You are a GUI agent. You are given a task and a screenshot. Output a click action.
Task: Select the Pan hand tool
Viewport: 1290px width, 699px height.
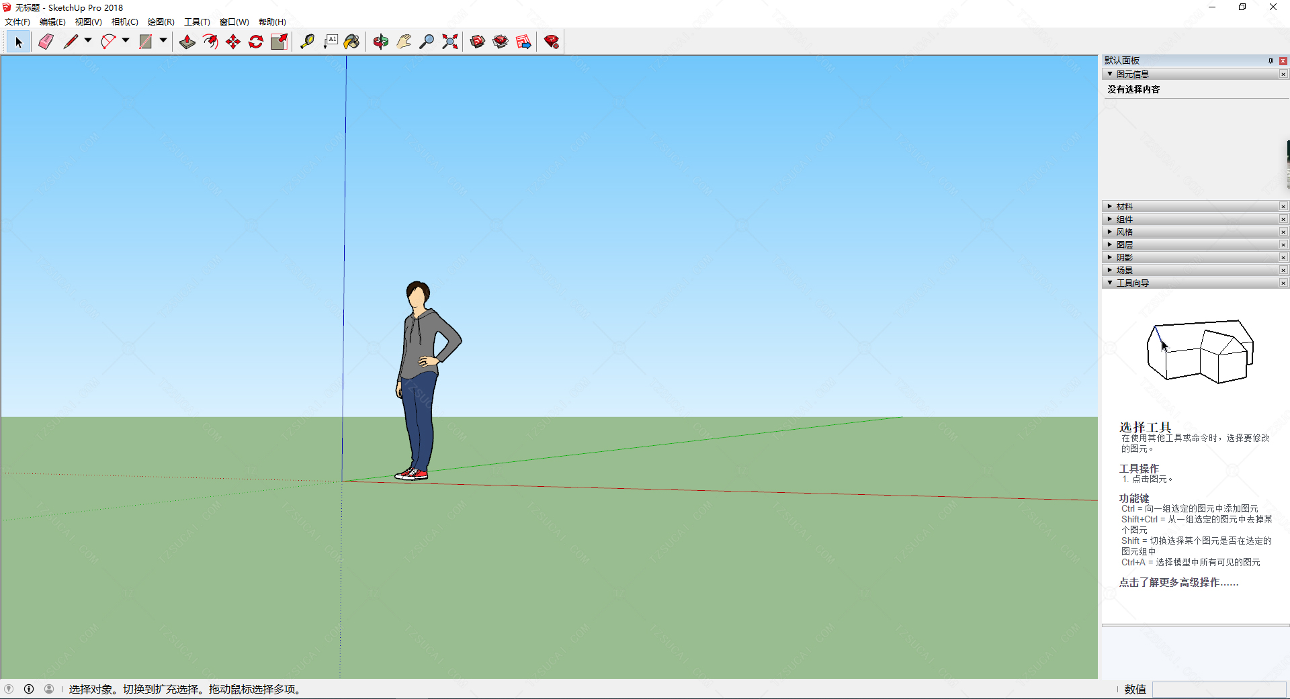404,42
